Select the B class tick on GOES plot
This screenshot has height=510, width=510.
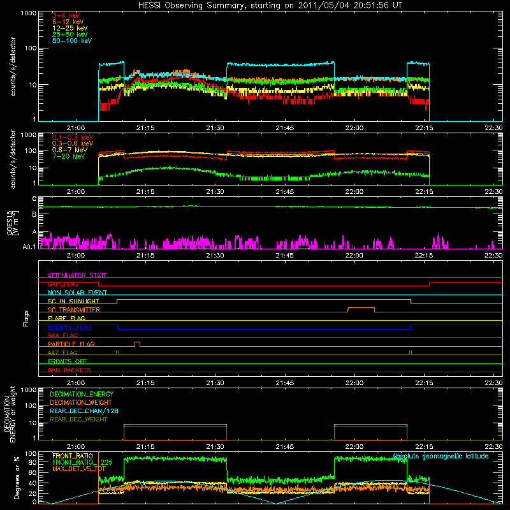click(x=34, y=215)
